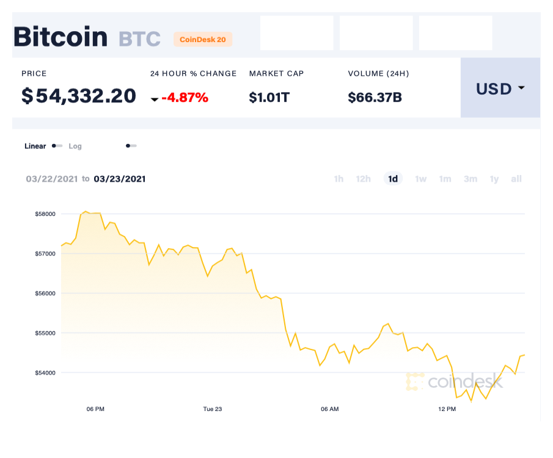The image size is (553, 458).
Task: Select the 1h time range
Action: coord(339,179)
